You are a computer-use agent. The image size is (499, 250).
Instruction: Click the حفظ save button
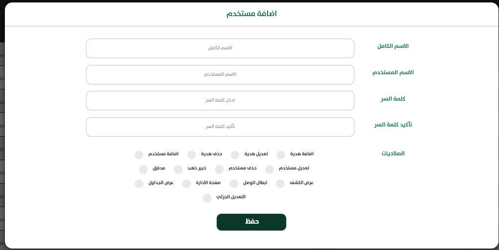click(x=251, y=222)
